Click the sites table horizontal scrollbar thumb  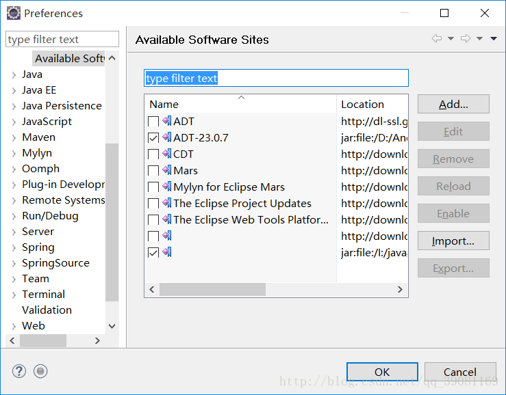tap(212, 289)
